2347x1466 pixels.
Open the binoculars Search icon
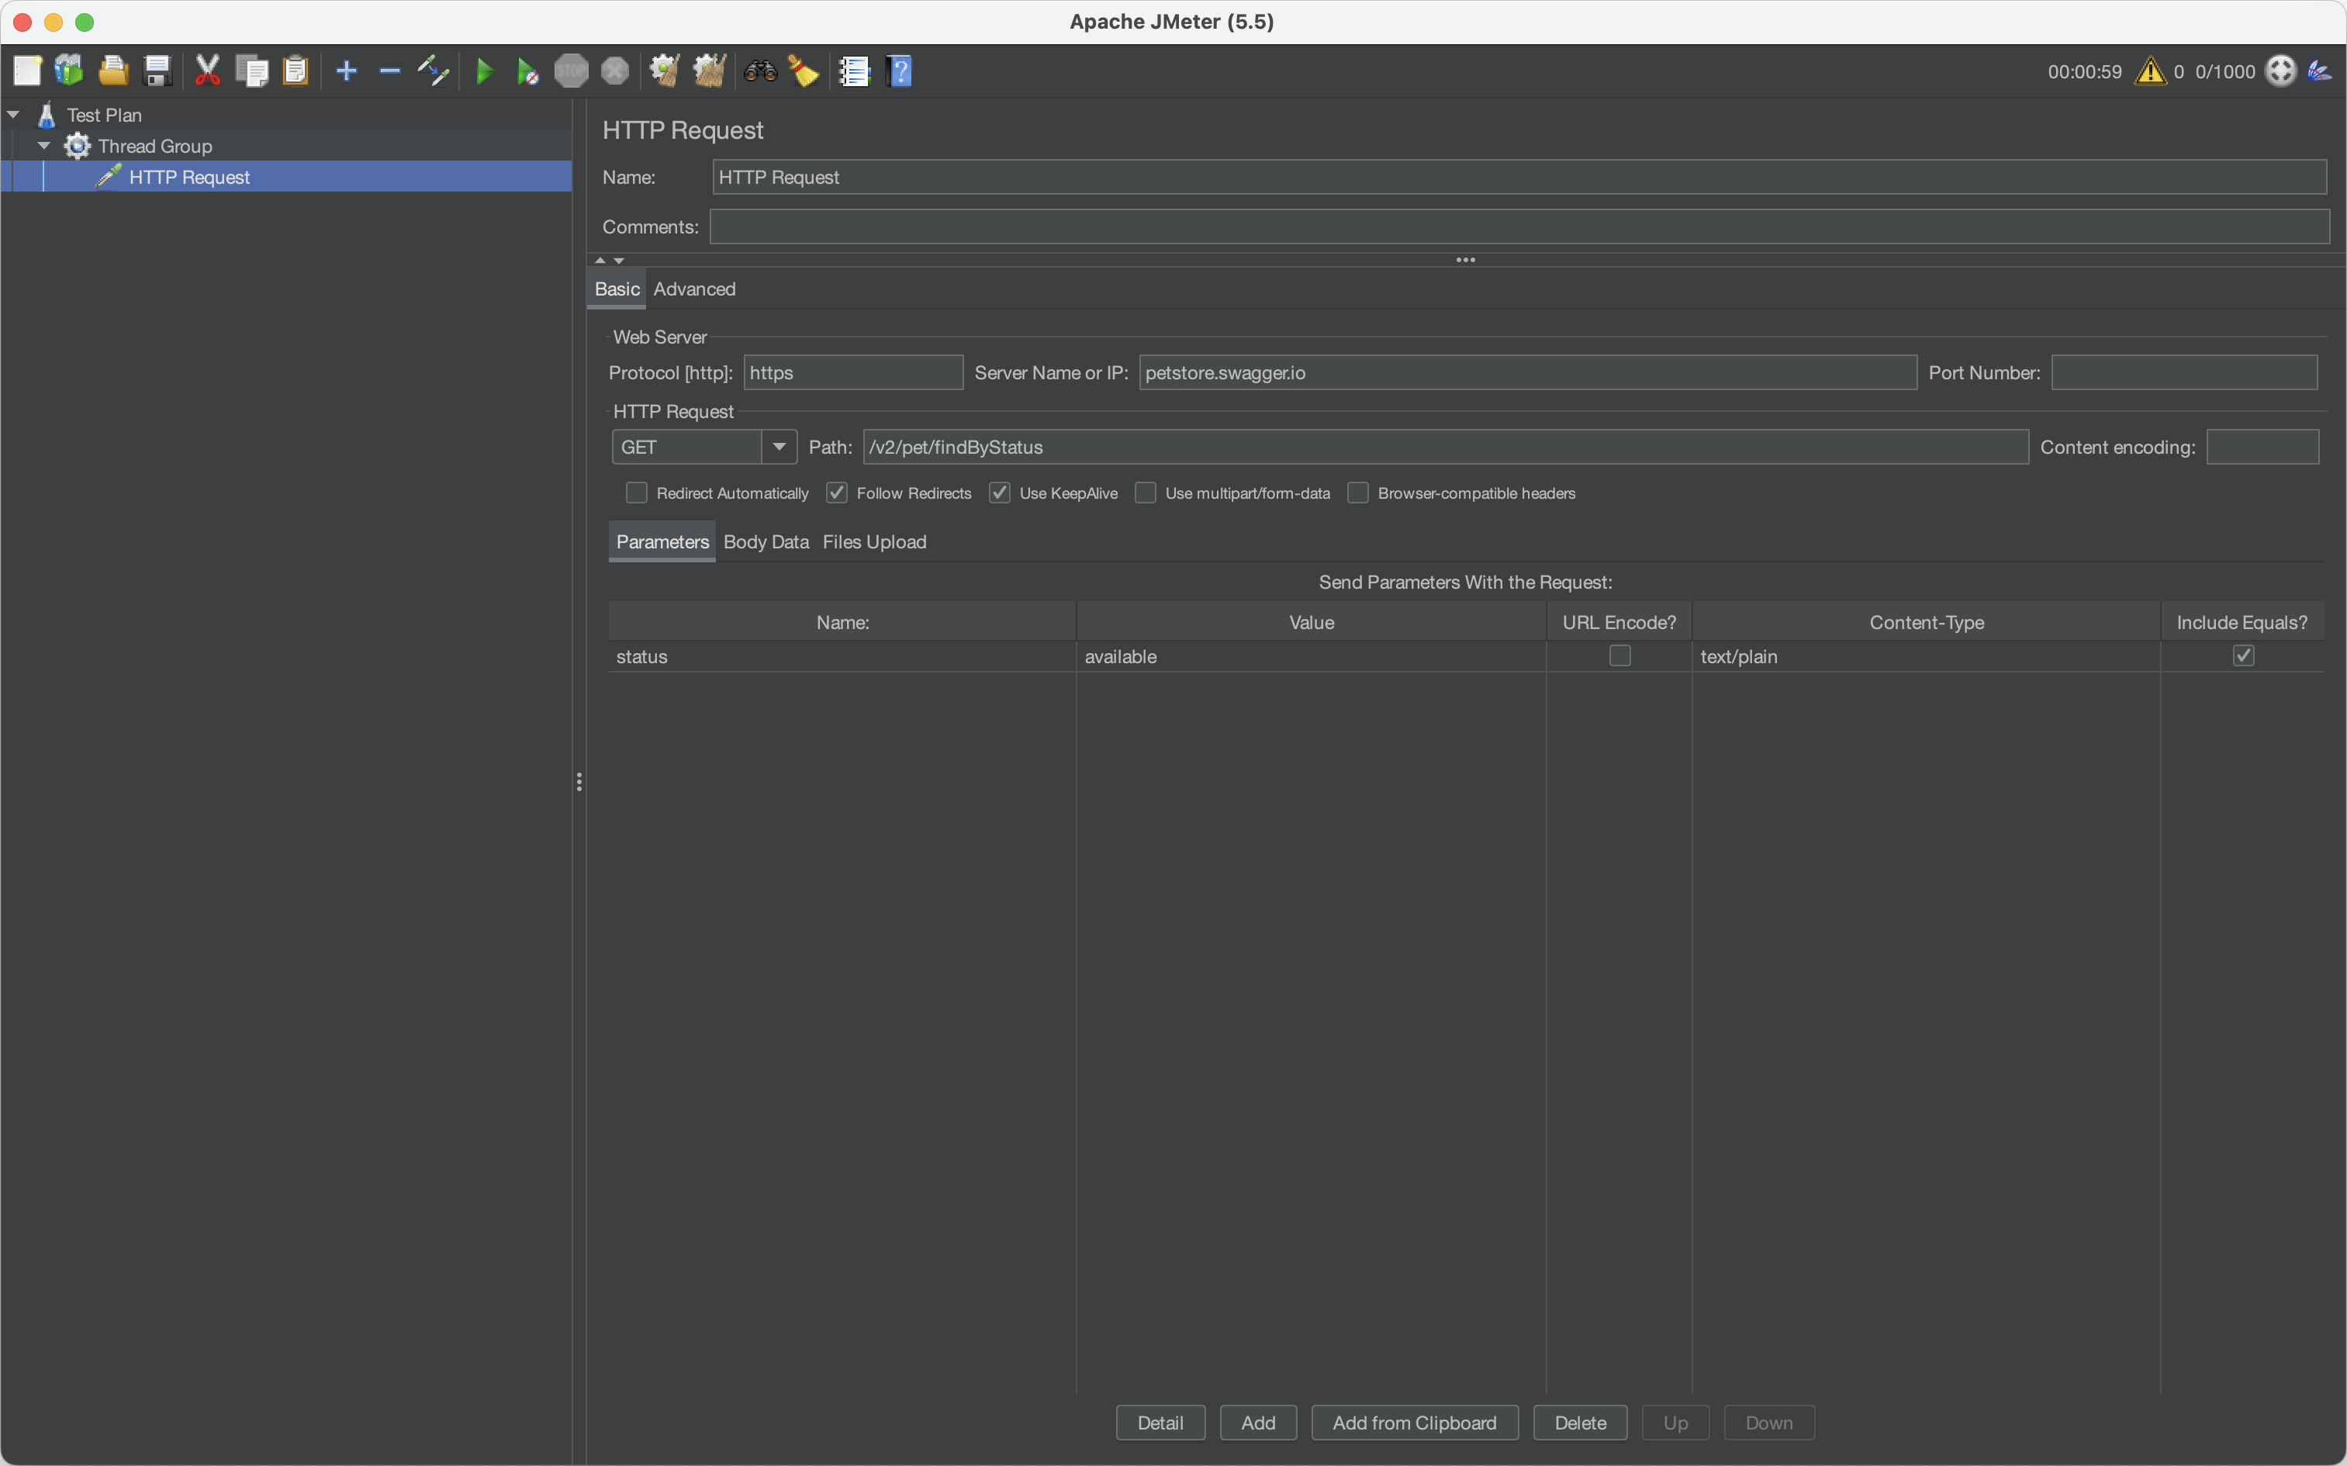click(x=761, y=71)
